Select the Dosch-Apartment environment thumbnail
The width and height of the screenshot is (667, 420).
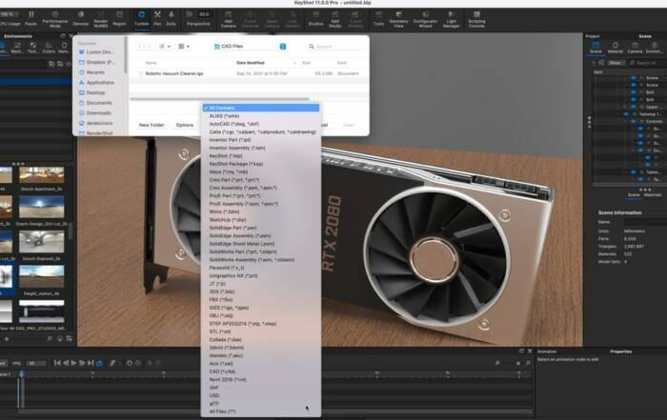pyautogui.click(x=42, y=175)
